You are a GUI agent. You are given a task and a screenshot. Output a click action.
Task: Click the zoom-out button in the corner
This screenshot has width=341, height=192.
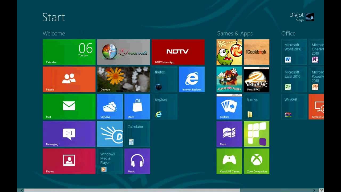pyautogui.click(x=321, y=190)
